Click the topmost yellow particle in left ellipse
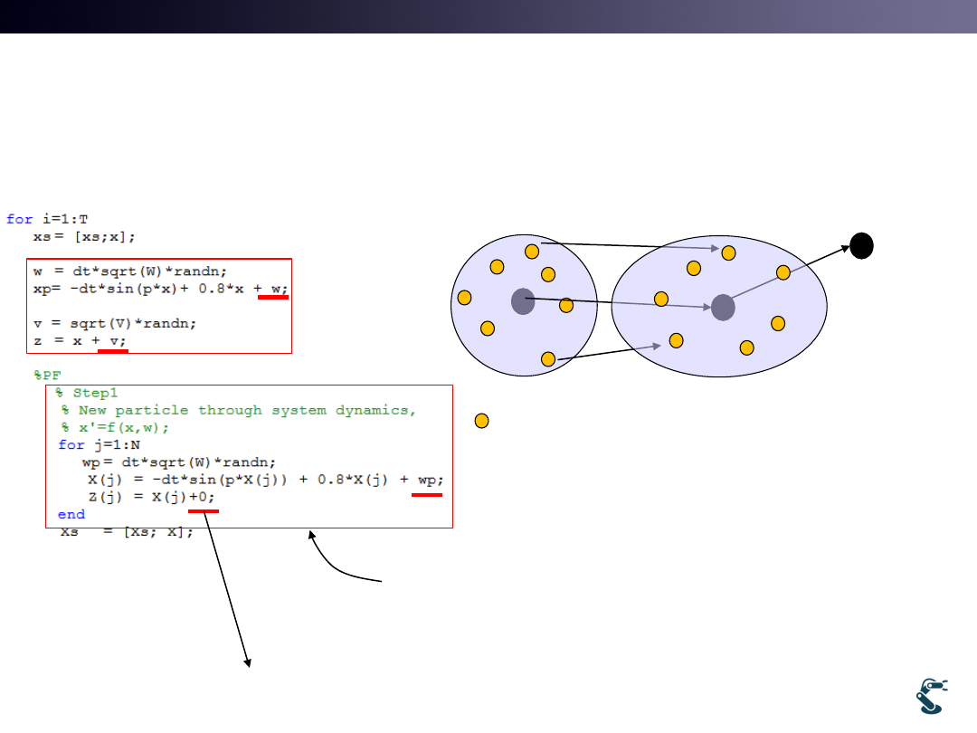Image resolution: width=977 pixels, height=733 pixels. tap(532, 251)
